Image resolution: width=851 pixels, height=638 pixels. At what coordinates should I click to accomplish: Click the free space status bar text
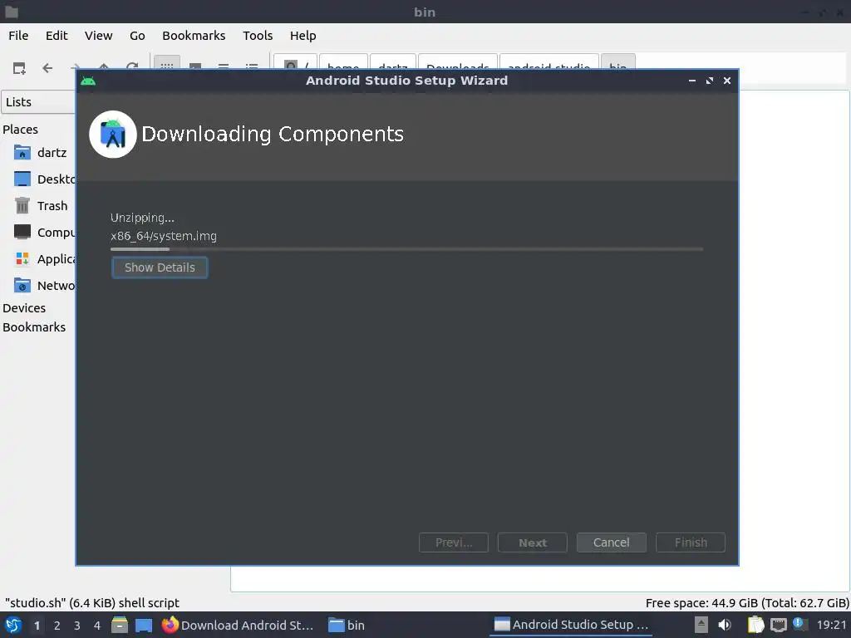point(747,603)
